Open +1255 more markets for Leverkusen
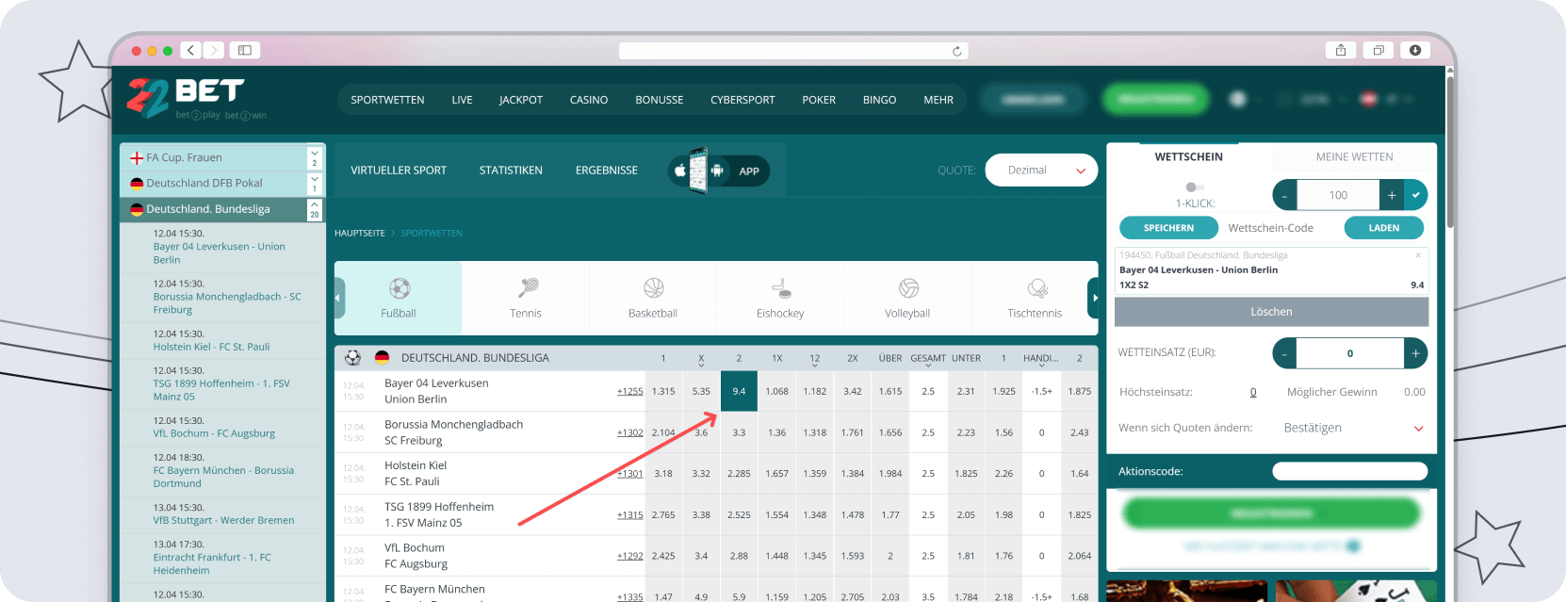This screenshot has height=602, width=1566. (x=630, y=392)
